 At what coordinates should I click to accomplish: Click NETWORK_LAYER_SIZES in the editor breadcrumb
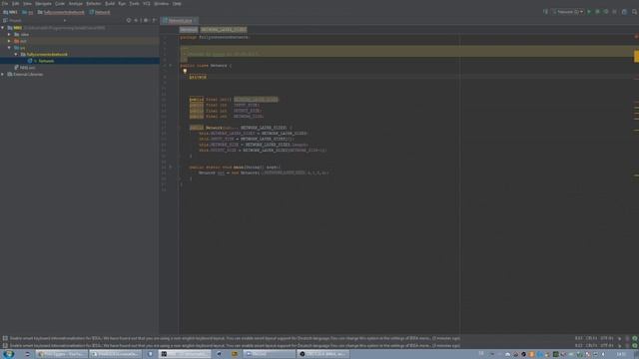tap(224, 30)
